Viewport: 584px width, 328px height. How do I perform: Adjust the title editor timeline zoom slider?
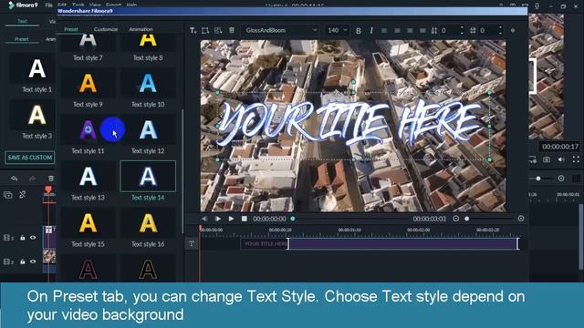tap(466, 219)
